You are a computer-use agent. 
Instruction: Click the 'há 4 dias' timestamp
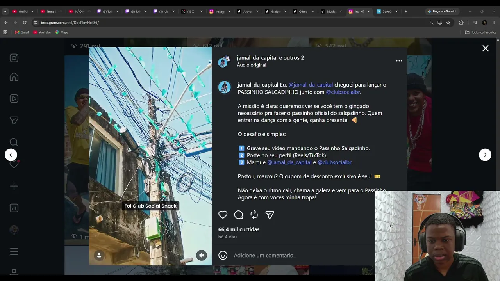click(228, 237)
